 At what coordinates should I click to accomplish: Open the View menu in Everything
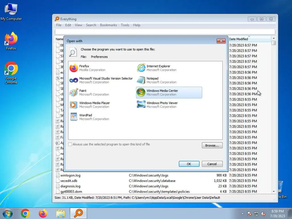(x=78, y=25)
